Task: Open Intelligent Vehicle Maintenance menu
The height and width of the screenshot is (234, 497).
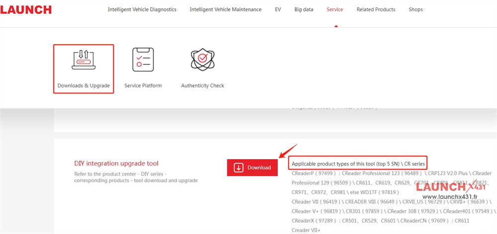Action: (x=226, y=9)
